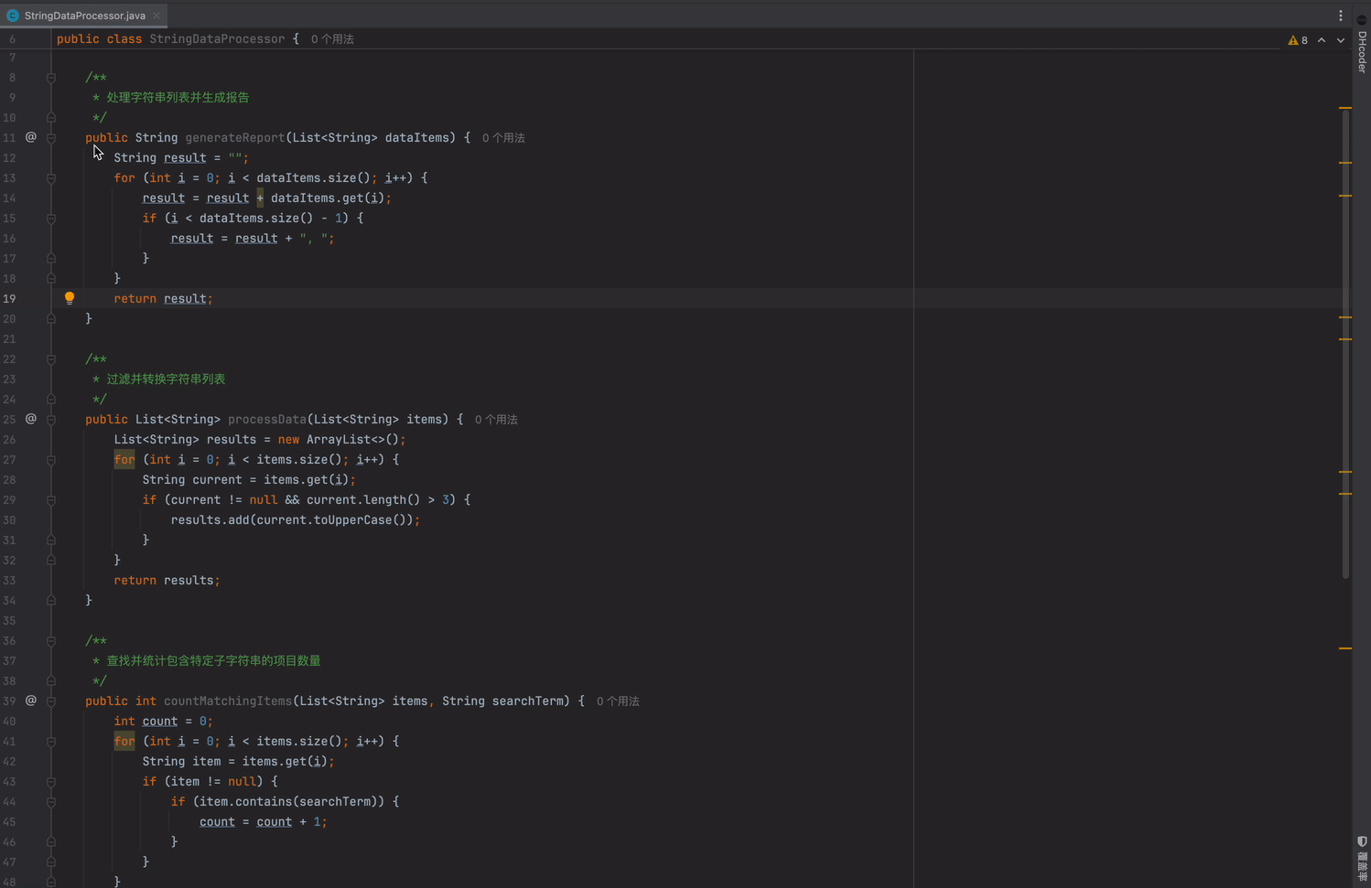Image resolution: width=1371 pixels, height=888 pixels.
Task: Click the @ gutter icon beside generateReport
Action: pyautogui.click(x=31, y=137)
